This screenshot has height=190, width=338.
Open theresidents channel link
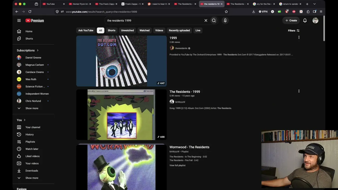click(x=181, y=48)
